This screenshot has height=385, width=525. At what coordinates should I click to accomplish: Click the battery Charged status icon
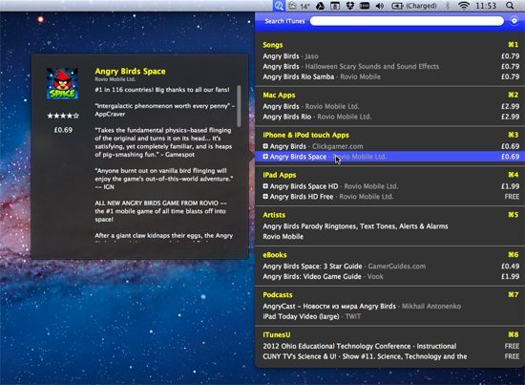(x=414, y=6)
